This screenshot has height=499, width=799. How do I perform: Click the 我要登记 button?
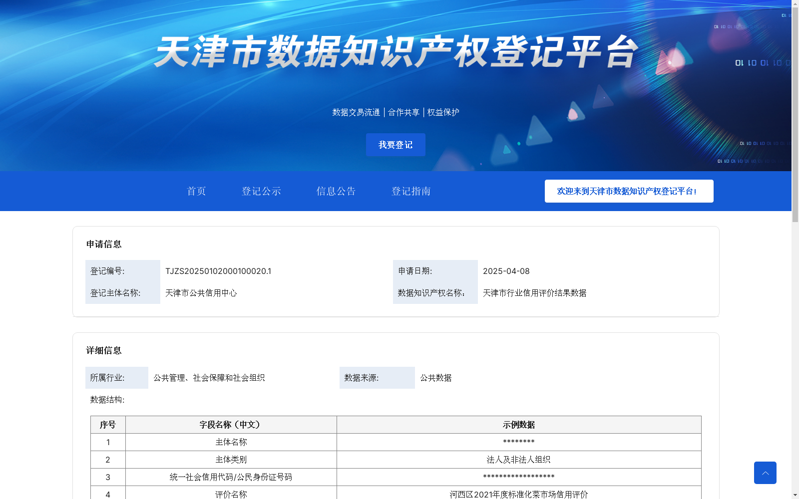pyautogui.click(x=396, y=145)
